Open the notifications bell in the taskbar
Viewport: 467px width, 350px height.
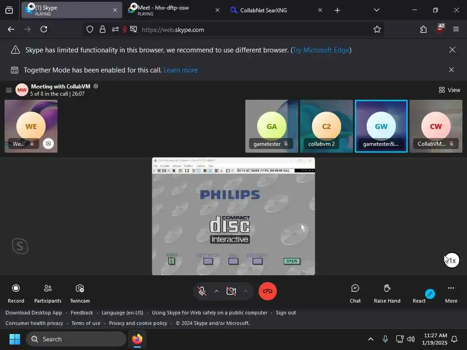point(455,339)
